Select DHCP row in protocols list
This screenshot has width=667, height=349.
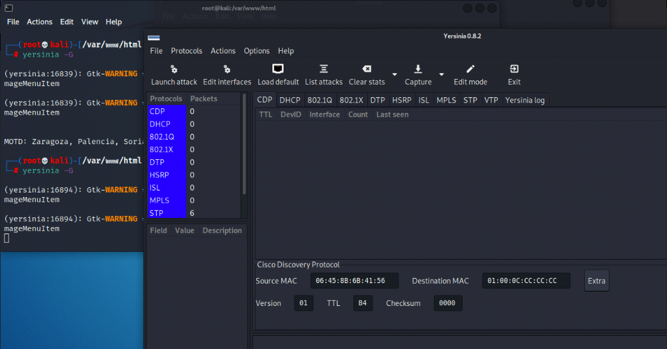[193, 124]
